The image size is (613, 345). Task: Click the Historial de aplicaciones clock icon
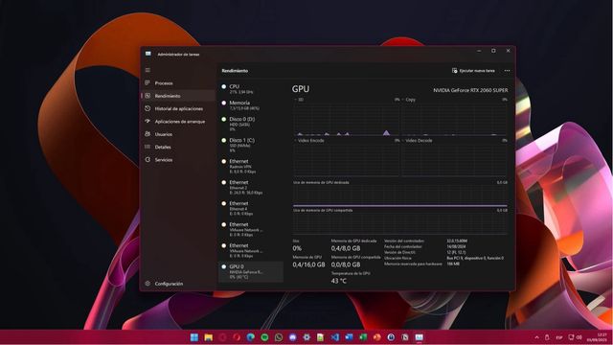[148, 108]
